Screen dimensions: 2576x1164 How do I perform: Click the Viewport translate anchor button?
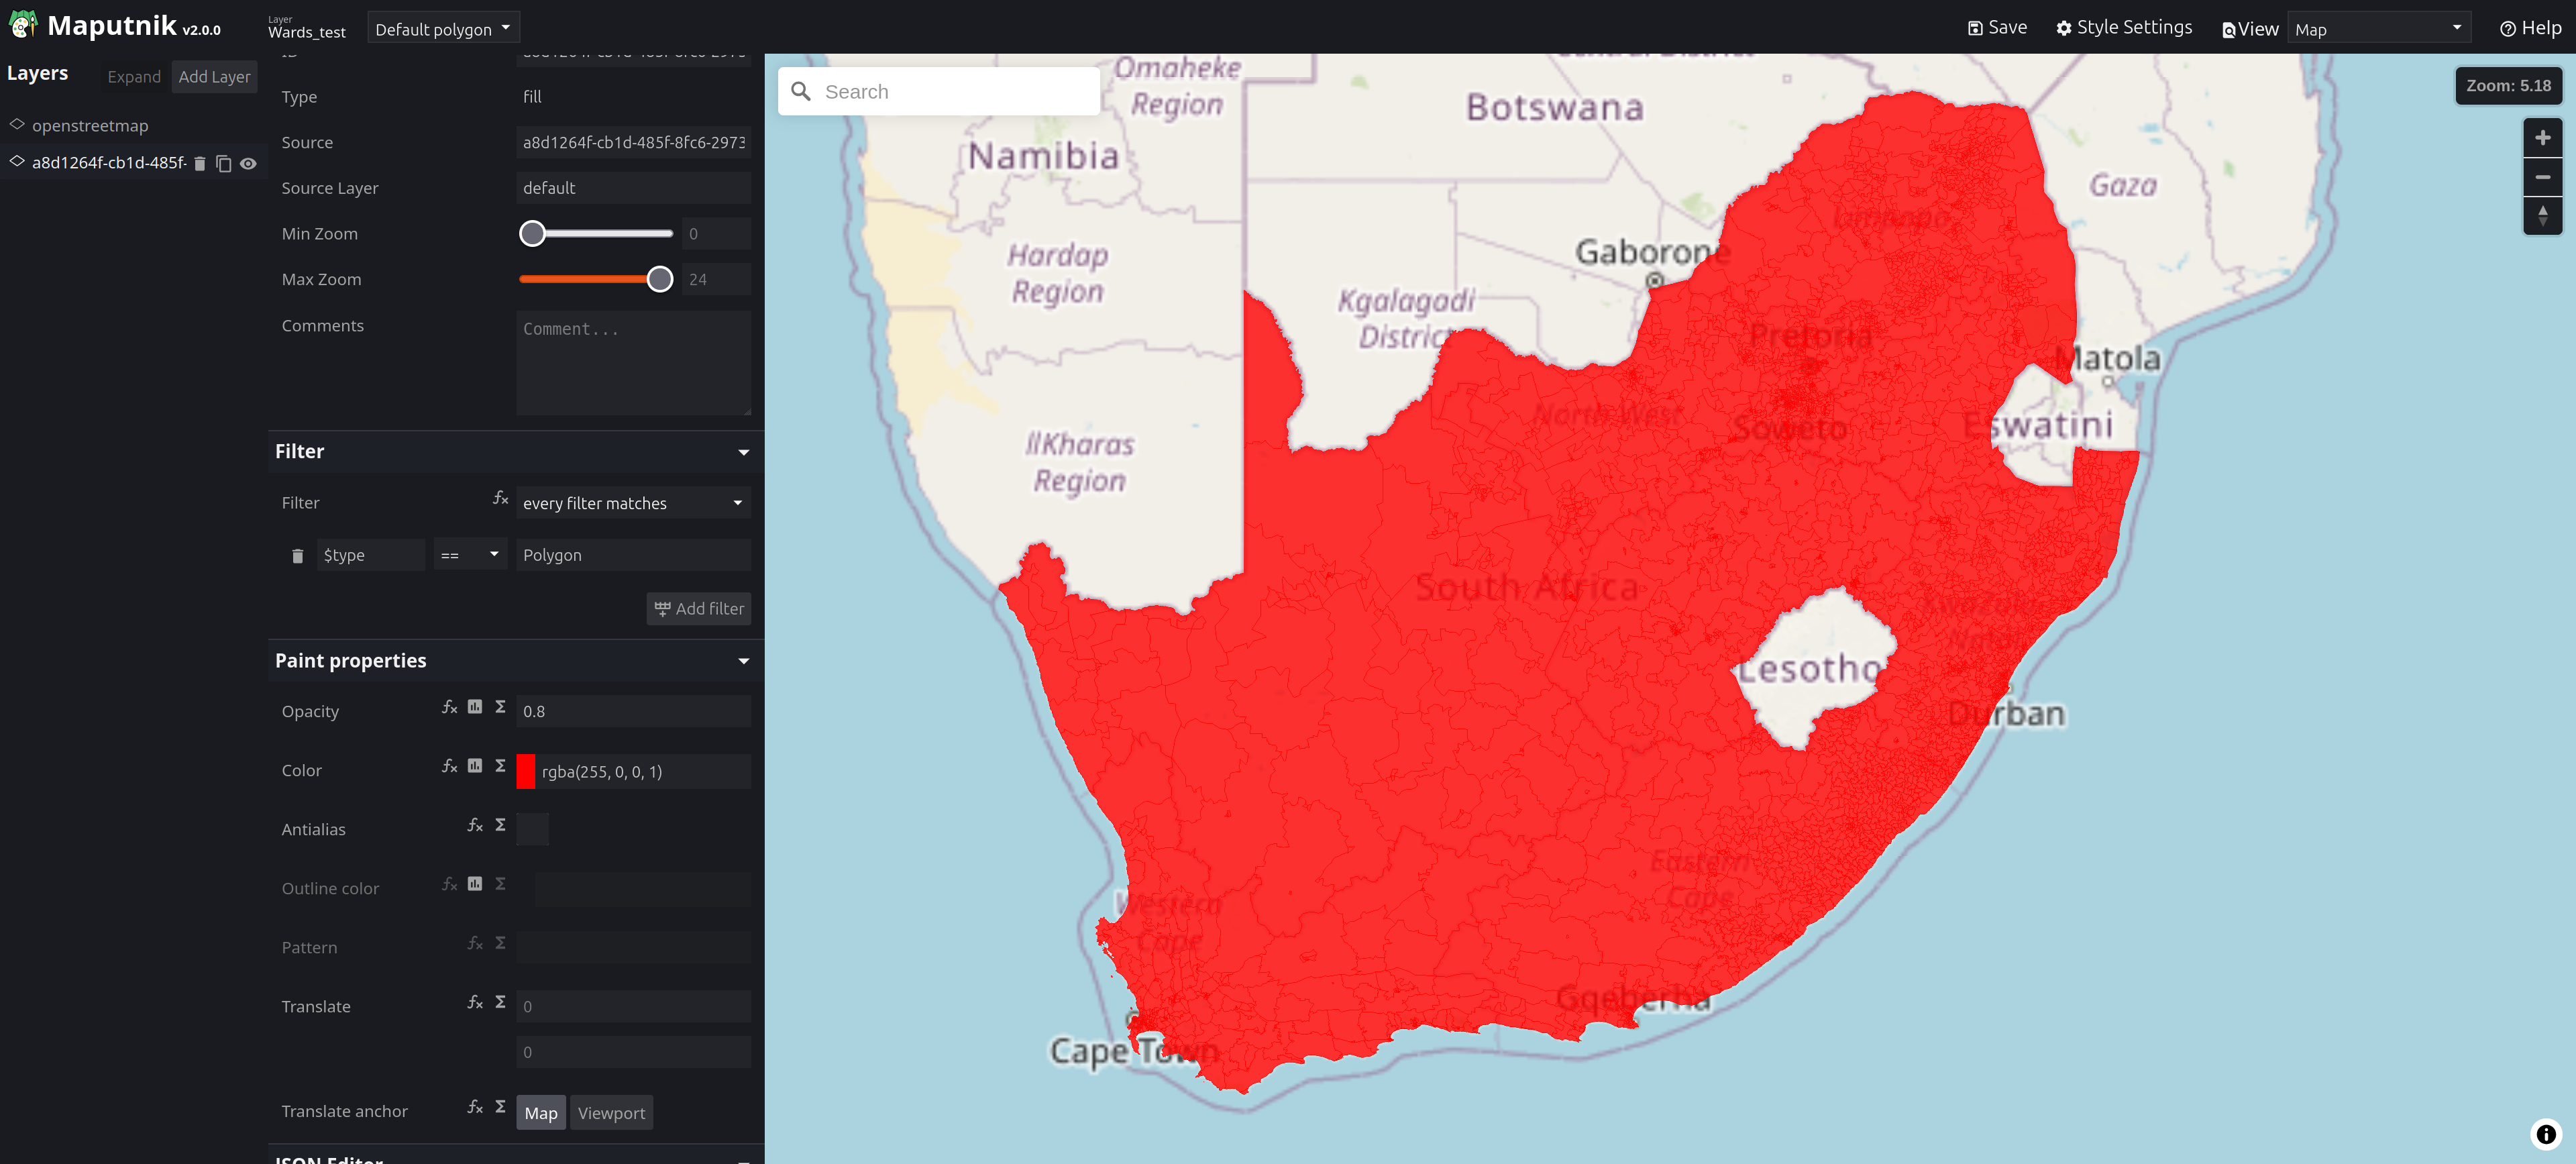tap(610, 1112)
